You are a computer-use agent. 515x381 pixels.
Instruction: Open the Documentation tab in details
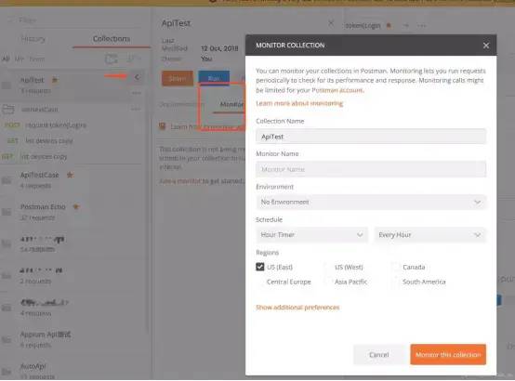pyautogui.click(x=181, y=104)
